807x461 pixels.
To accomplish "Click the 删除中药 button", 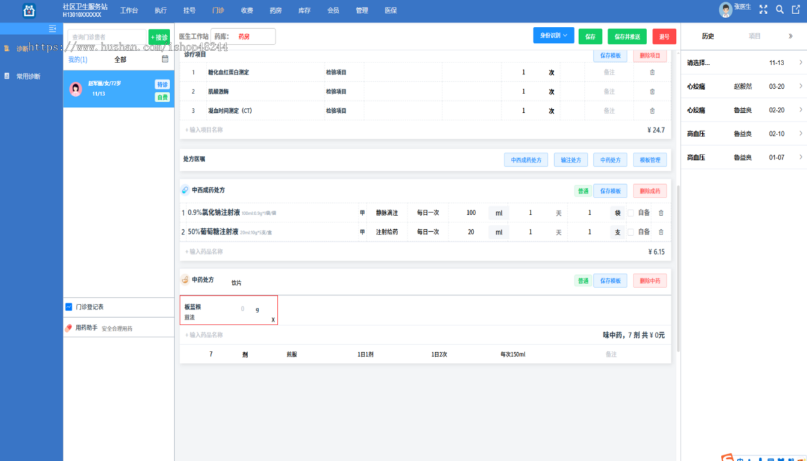I will pyautogui.click(x=650, y=280).
